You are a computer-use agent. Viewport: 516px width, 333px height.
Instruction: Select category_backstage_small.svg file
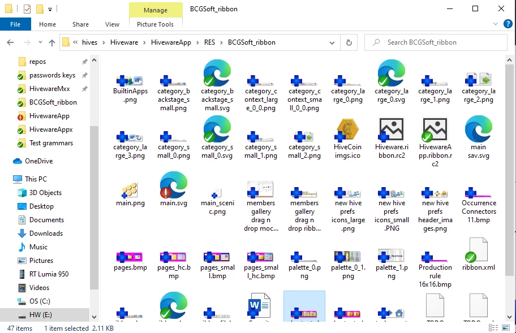tap(217, 85)
